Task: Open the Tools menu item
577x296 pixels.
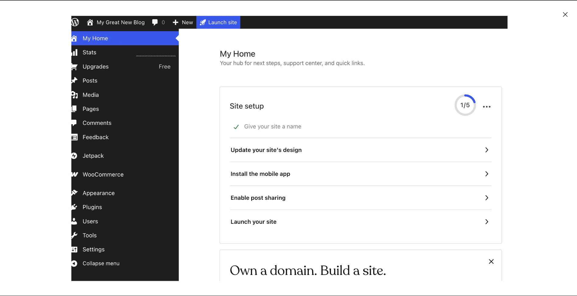Action: pyautogui.click(x=125, y=235)
